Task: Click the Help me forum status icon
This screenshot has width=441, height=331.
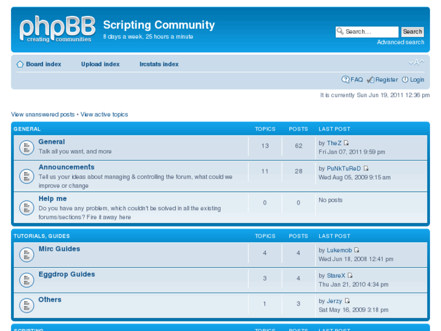Action: (27, 208)
